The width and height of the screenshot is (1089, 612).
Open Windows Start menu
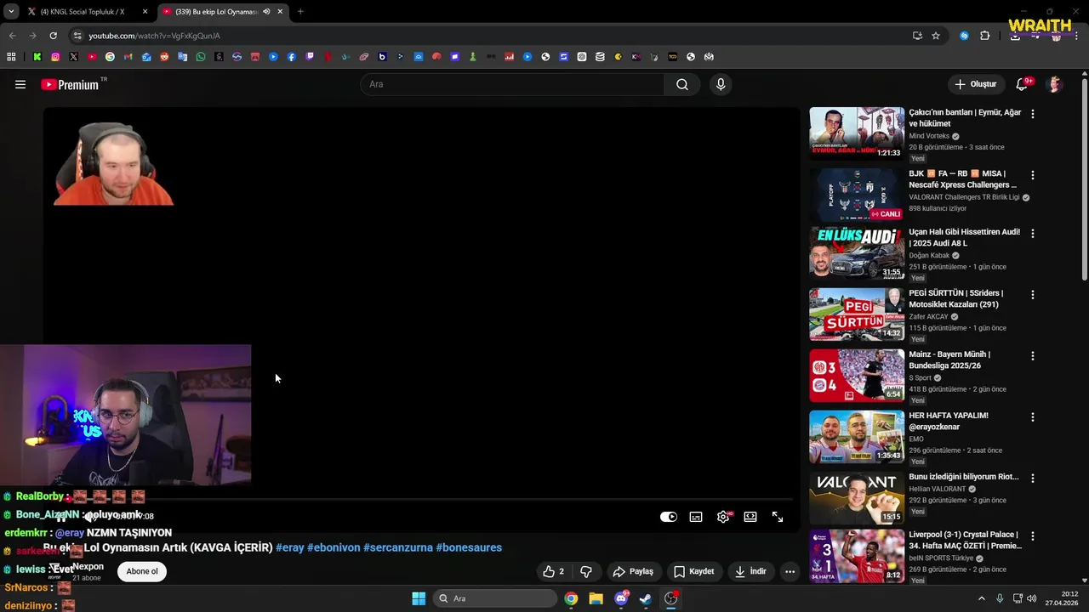point(419,598)
